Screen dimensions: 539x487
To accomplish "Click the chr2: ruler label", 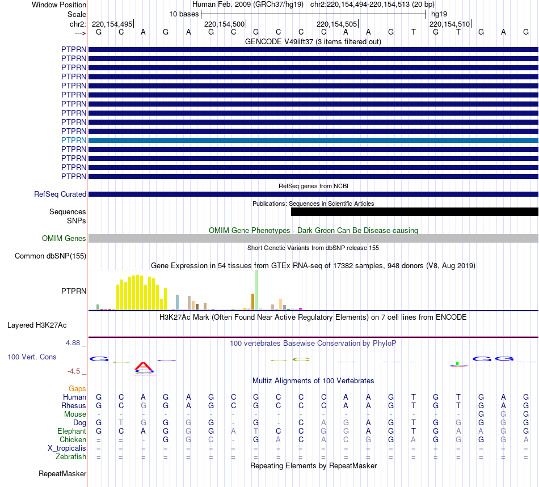I will 78,24.
